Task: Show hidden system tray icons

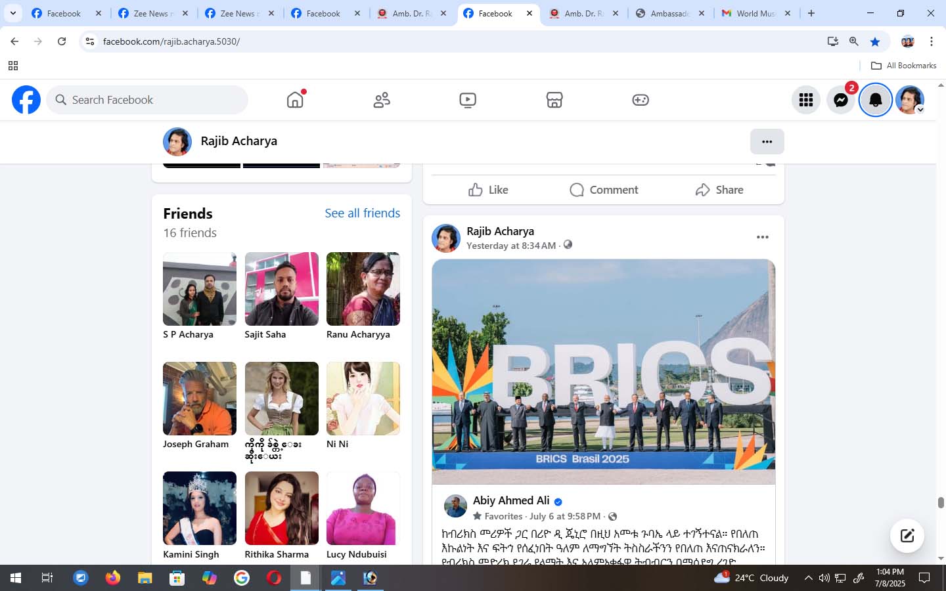Action: pos(808,578)
